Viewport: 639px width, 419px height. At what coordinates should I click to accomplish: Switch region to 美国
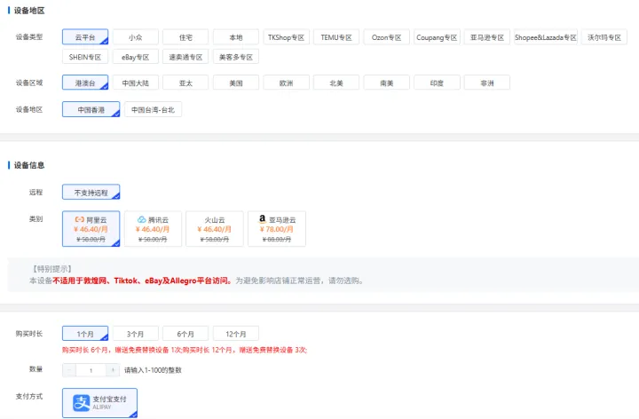coord(236,83)
